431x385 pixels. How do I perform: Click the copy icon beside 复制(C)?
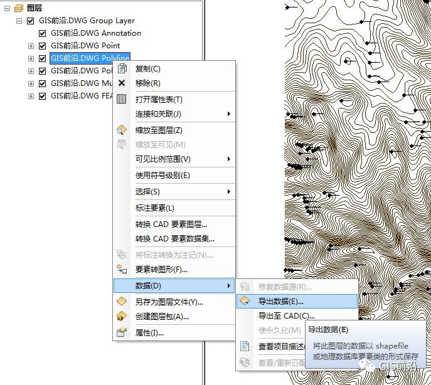pos(122,68)
